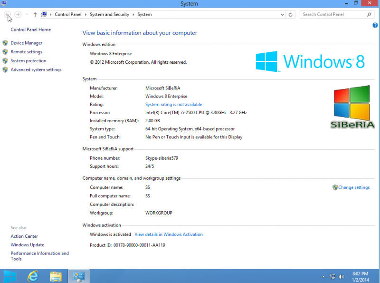Open the taskbar clock showing 8:02 PM

(361, 277)
